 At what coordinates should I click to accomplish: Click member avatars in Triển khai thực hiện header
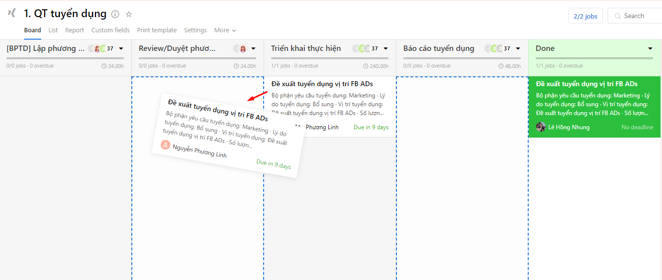(365, 48)
